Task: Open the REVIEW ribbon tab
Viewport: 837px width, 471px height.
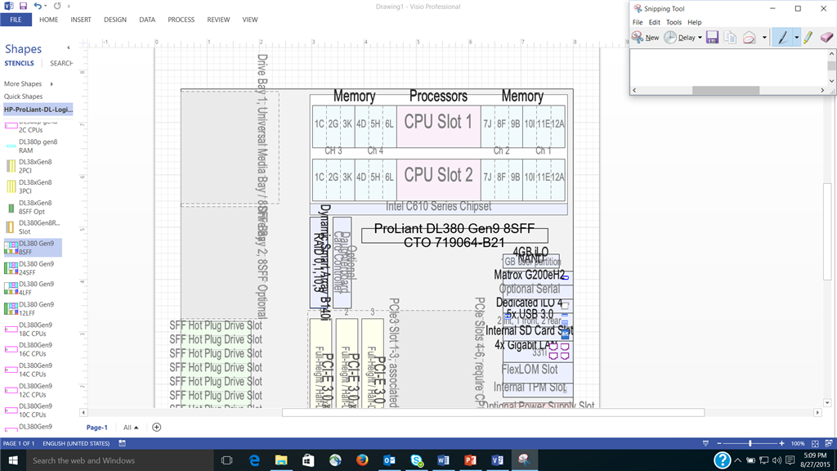Action: (x=218, y=20)
